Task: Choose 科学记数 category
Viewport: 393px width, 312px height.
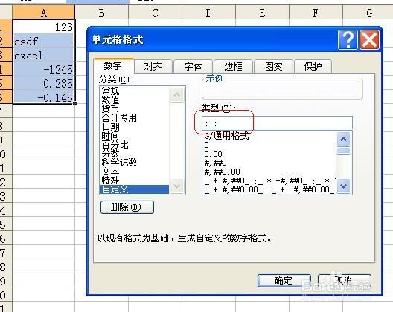Action: tap(135, 163)
